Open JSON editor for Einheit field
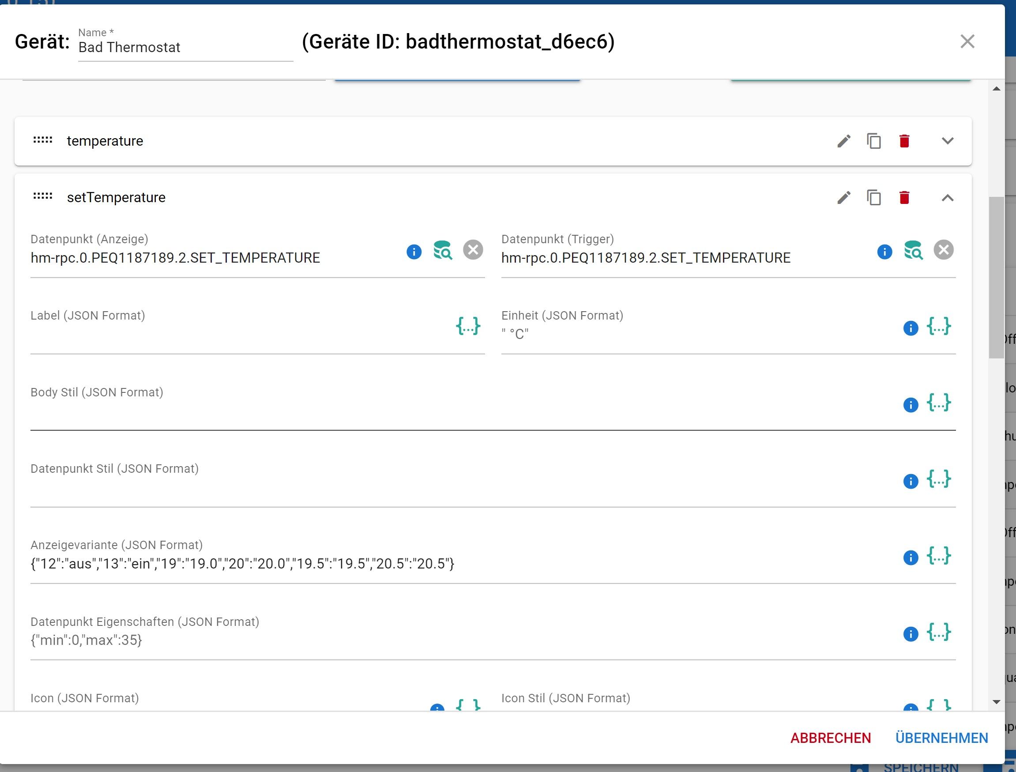 (938, 326)
